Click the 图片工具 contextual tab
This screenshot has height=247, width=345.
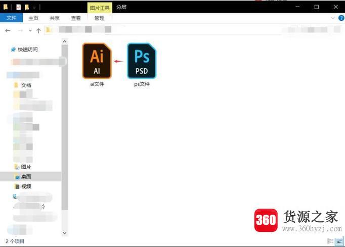[100, 8]
